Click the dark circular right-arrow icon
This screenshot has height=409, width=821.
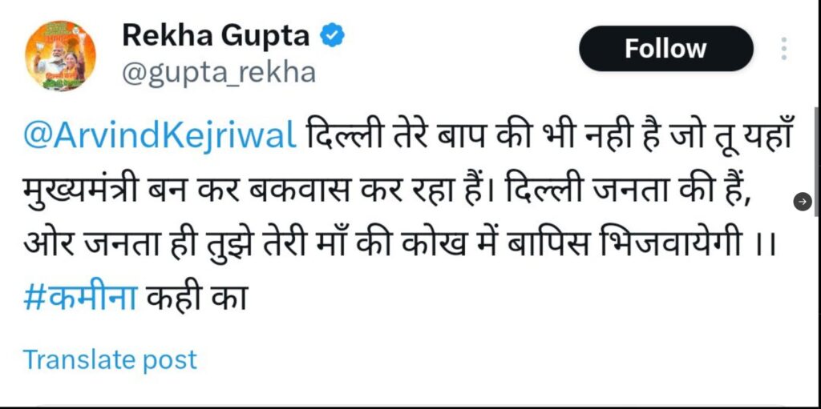coord(803,202)
